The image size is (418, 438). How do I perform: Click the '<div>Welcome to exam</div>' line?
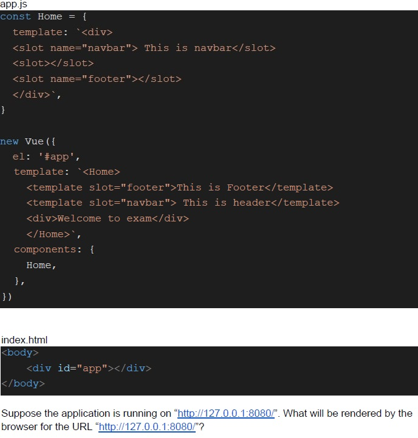click(108, 218)
